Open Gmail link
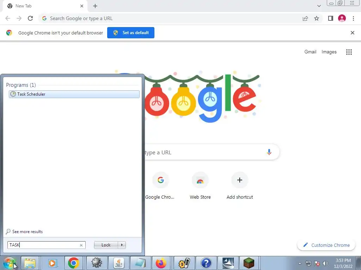This screenshot has height=270, width=361. point(310,52)
